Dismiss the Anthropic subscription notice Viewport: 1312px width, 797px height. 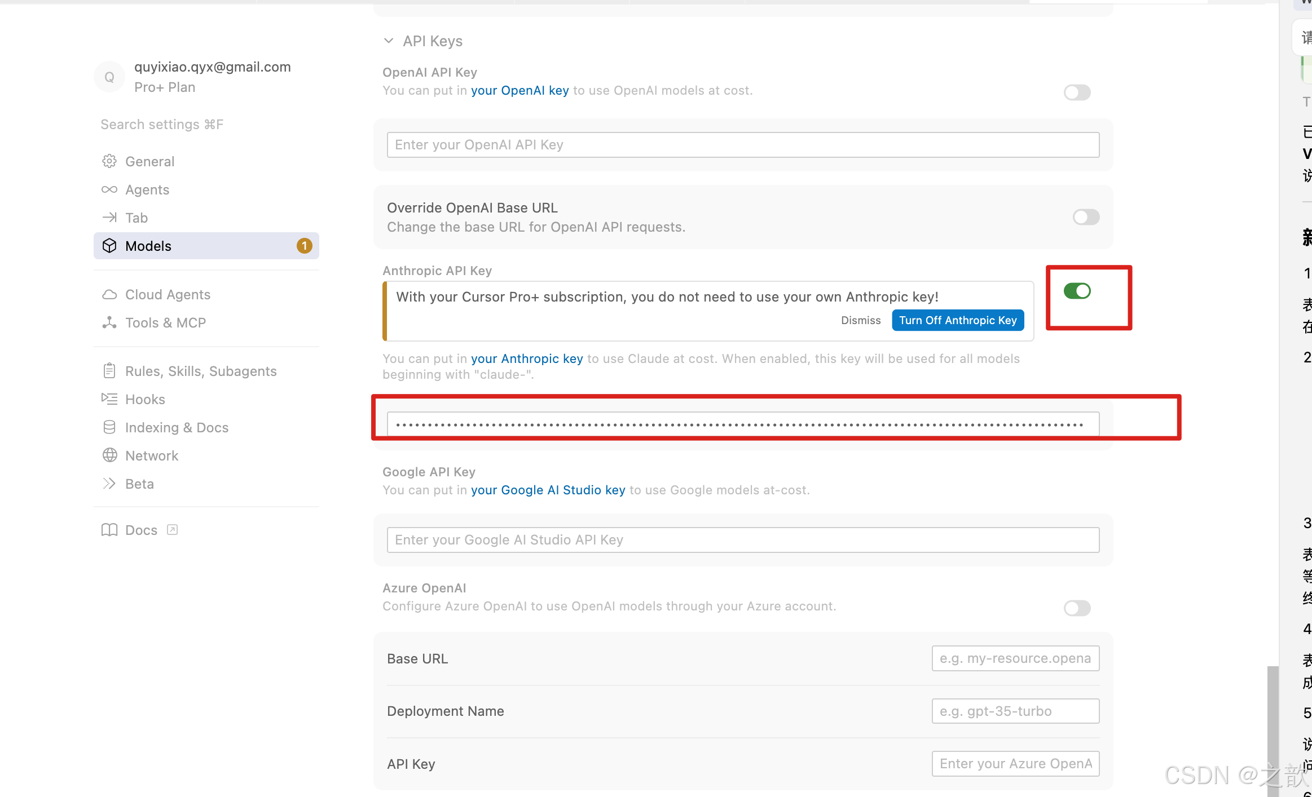click(860, 320)
